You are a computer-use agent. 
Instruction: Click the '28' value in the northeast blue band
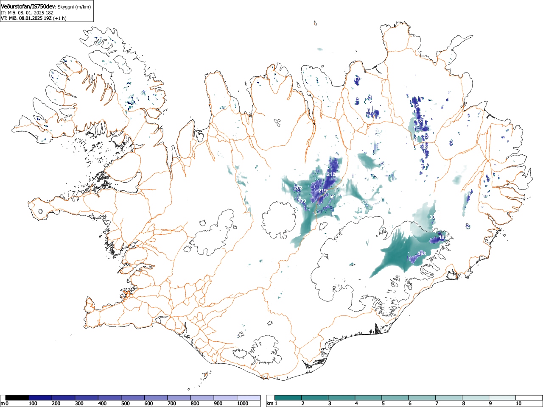coord(425,148)
